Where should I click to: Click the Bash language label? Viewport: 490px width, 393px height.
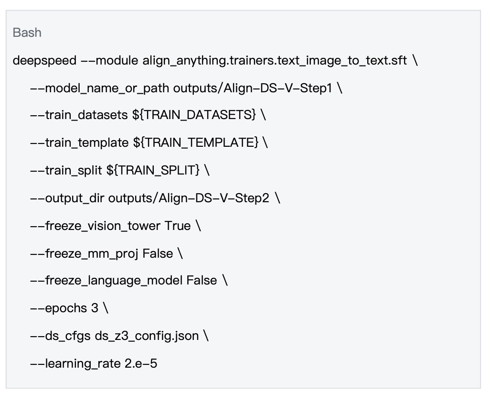[x=27, y=33]
